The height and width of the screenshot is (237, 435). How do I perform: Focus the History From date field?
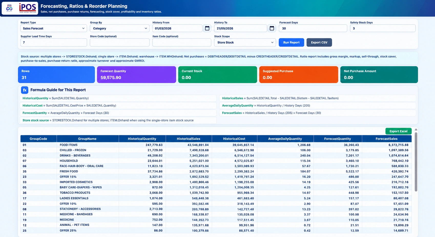(177, 28)
